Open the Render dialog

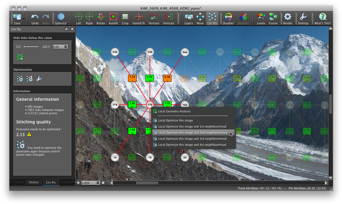click(x=288, y=18)
